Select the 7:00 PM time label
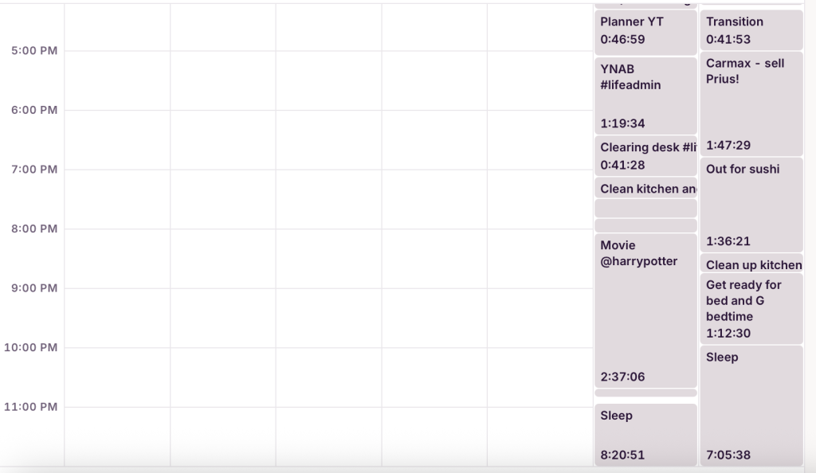Screen dimensions: 816x473 34,170
